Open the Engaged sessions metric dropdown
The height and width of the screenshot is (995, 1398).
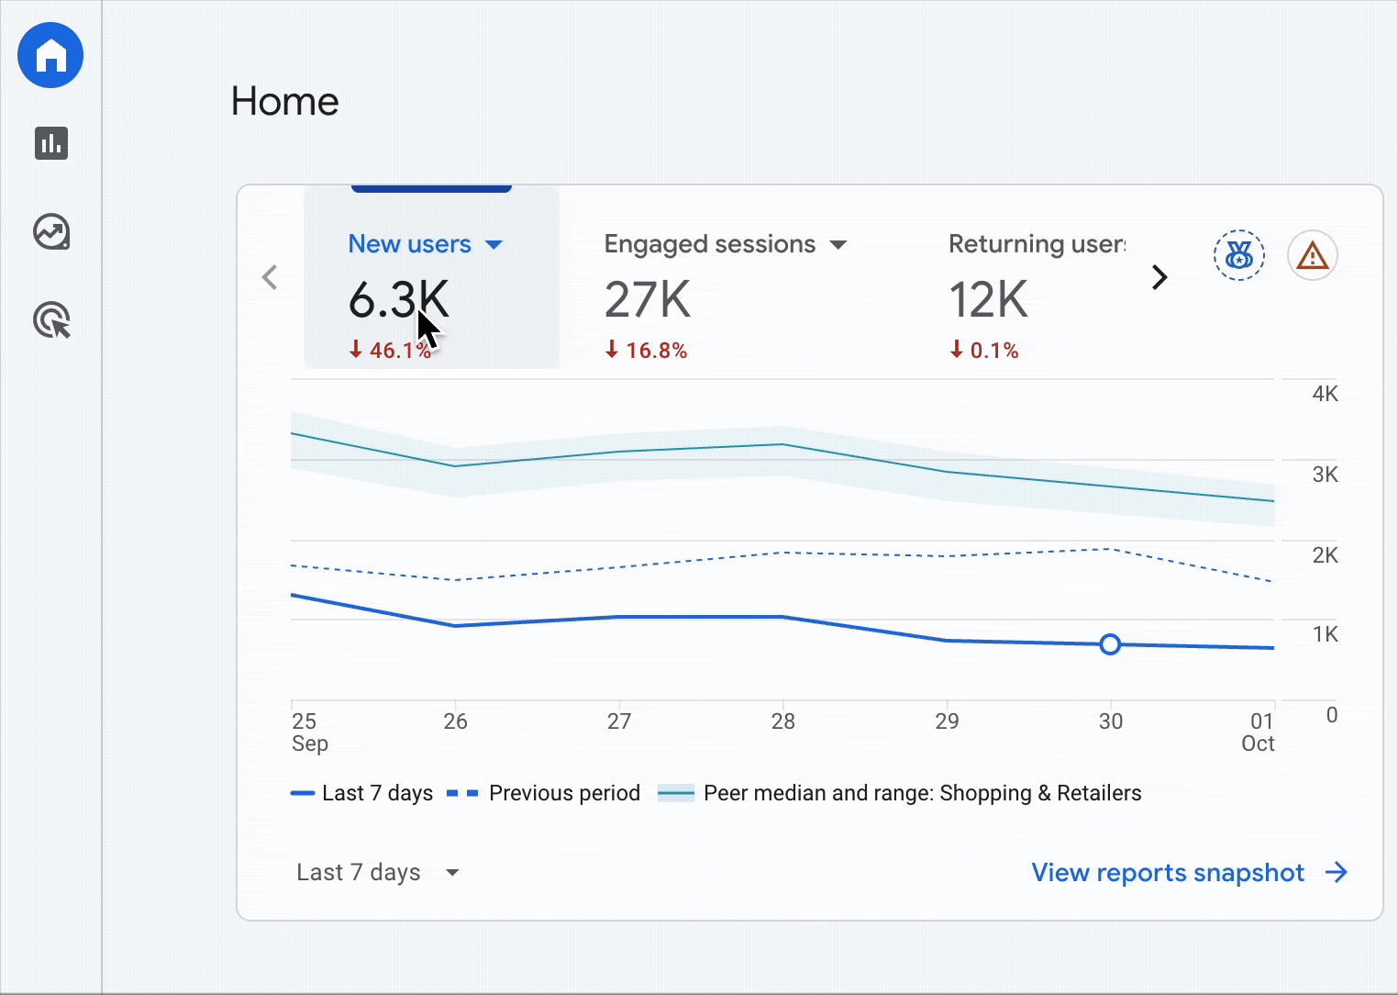point(838,244)
